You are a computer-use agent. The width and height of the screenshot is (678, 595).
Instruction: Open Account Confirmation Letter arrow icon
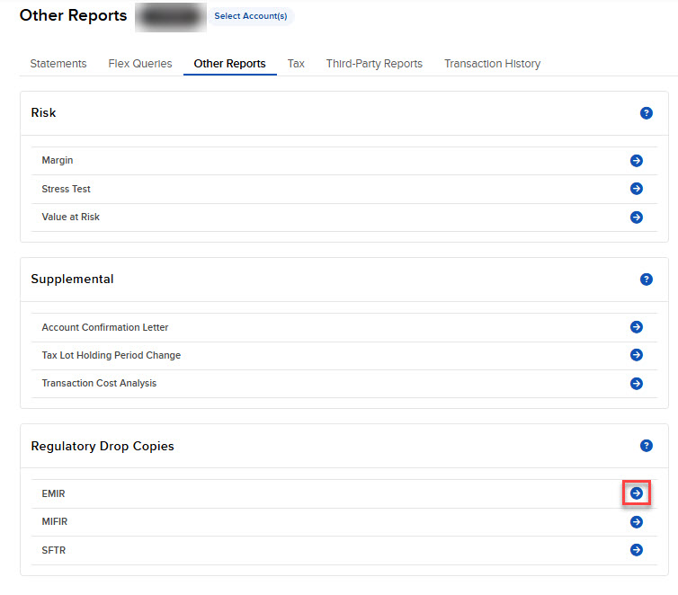click(636, 327)
